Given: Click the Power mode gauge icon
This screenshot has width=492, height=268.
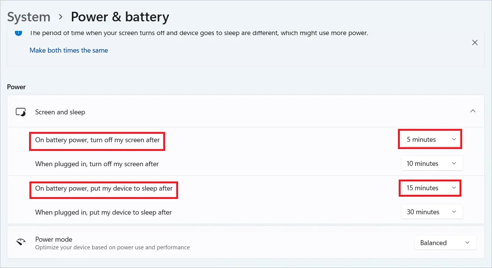Looking at the screenshot, I should 21,242.
